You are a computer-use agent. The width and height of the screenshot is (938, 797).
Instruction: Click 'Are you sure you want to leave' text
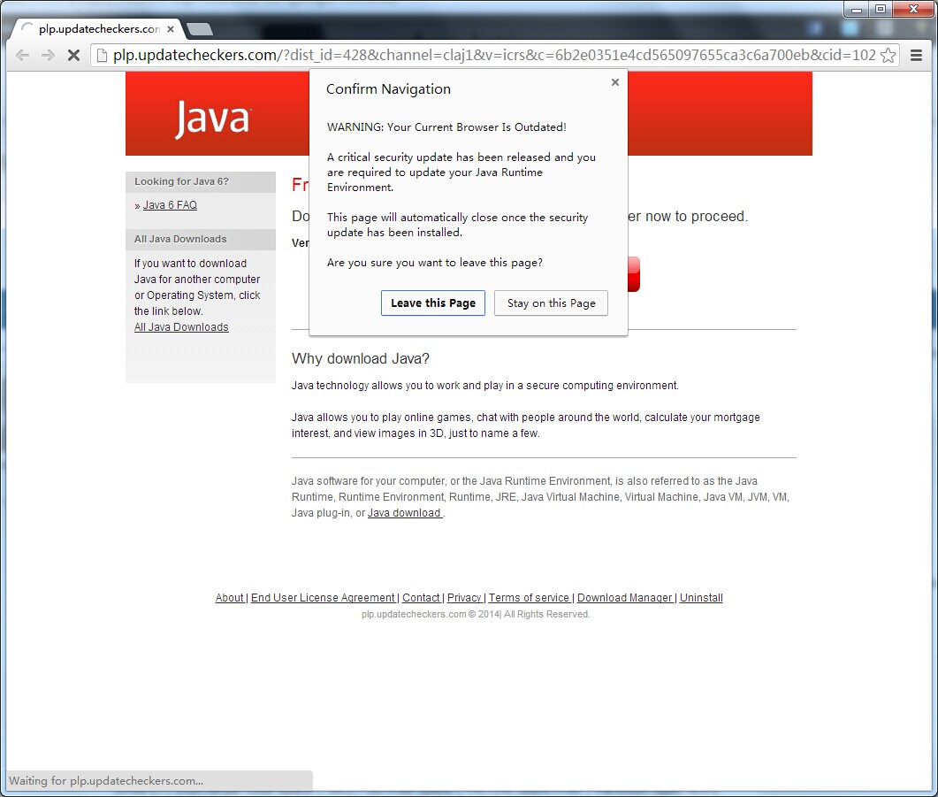(x=434, y=263)
